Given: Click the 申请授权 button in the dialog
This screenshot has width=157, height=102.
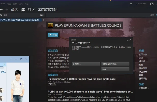Looking at the screenshot, I should 86,64.
